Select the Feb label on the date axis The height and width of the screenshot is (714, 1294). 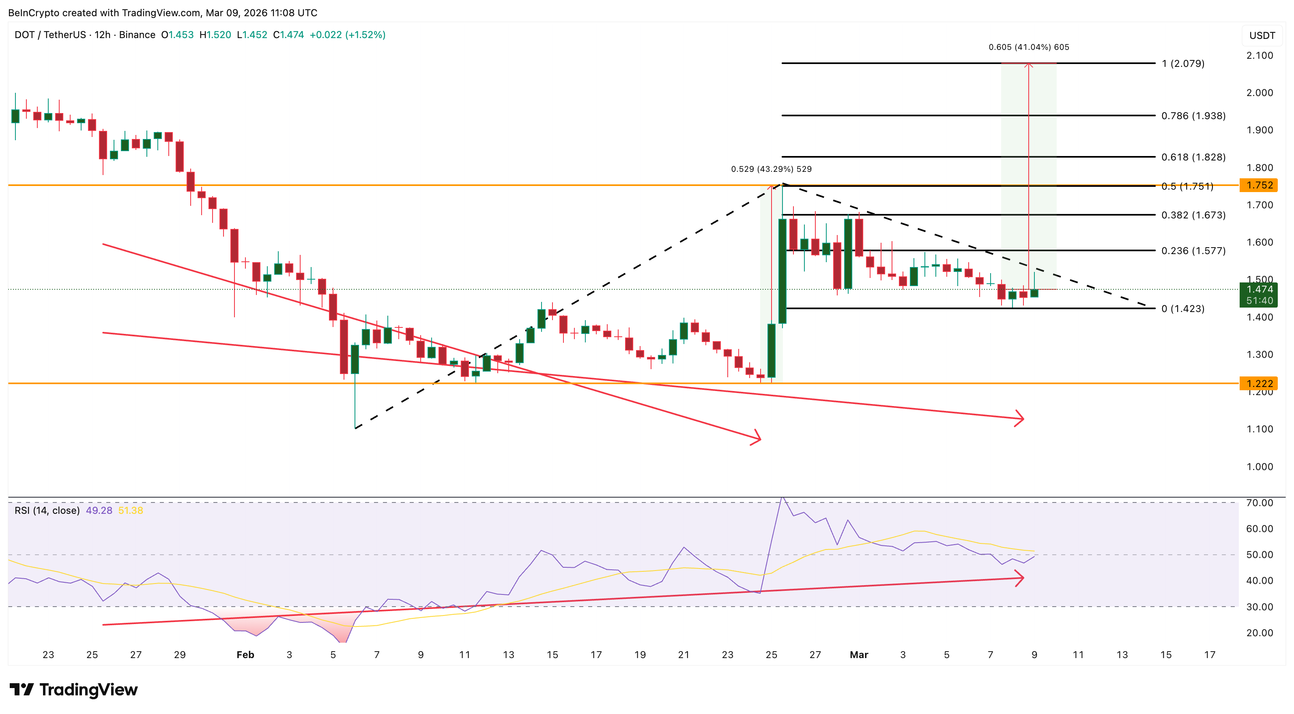click(x=246, y=655)
